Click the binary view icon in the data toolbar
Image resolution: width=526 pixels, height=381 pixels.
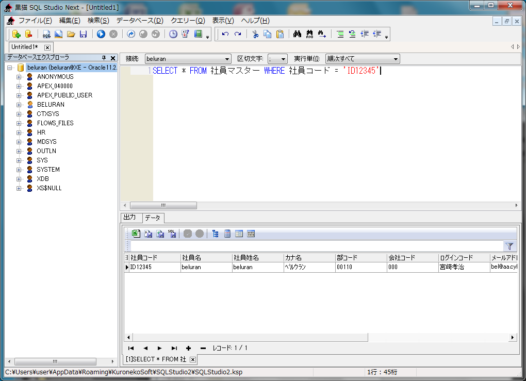tap(251, 234)
